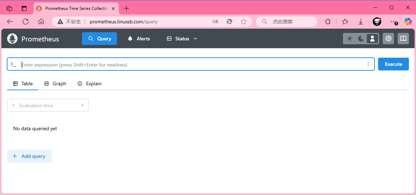This screenshot has width=416, height=195.
Task: Open a new browser tab
Action: point(127,8)
